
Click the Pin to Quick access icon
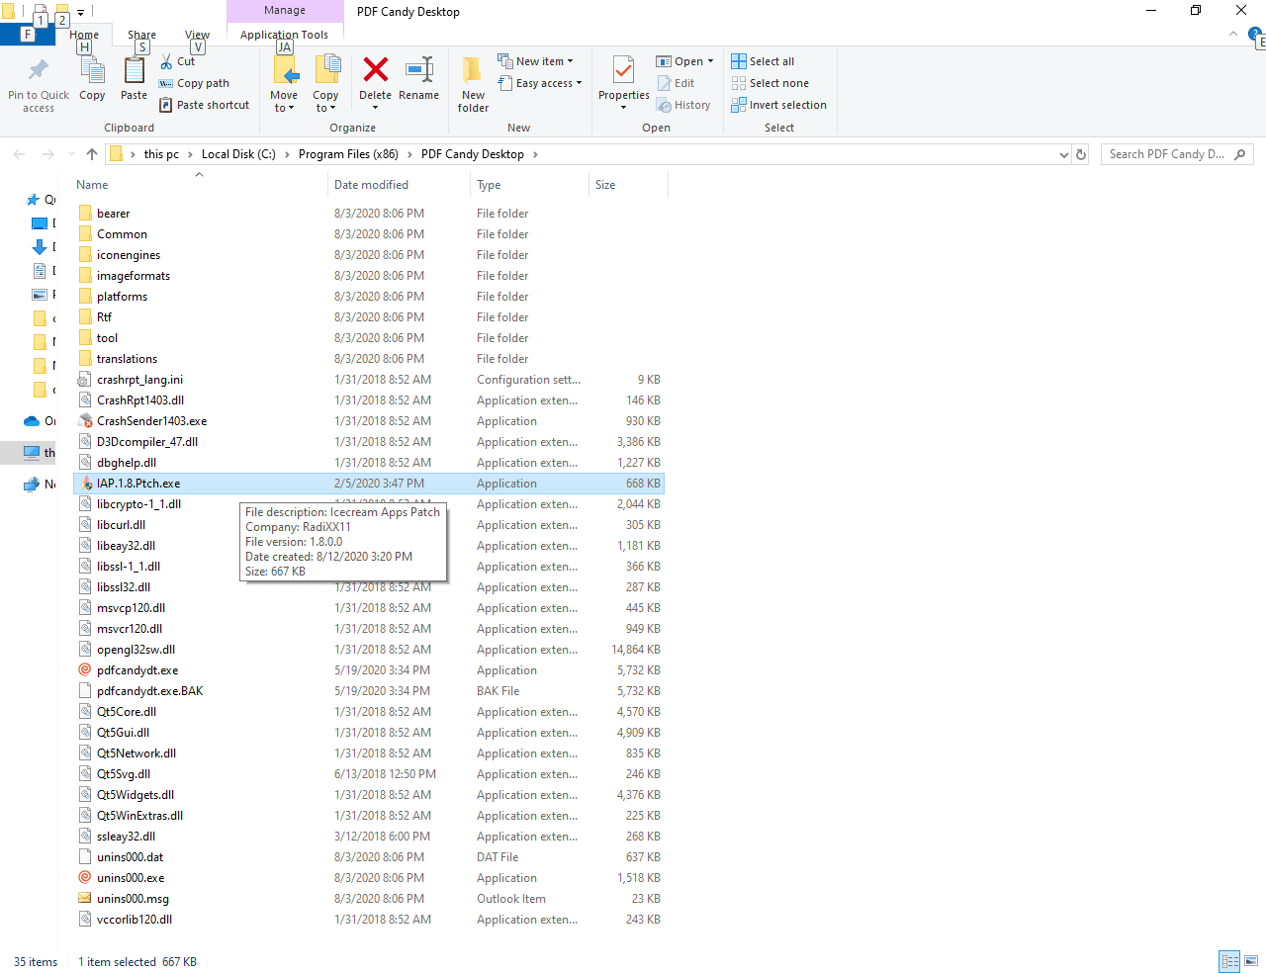pyautogui.click(x=39, y=70)
